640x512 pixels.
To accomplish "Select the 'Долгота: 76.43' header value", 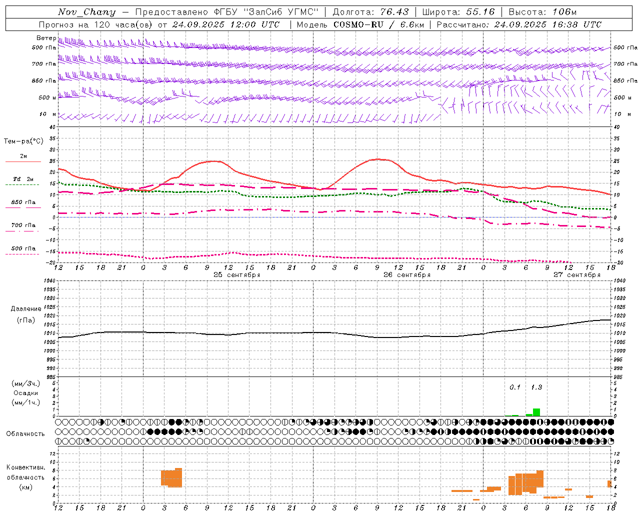I will pos(370,12).
